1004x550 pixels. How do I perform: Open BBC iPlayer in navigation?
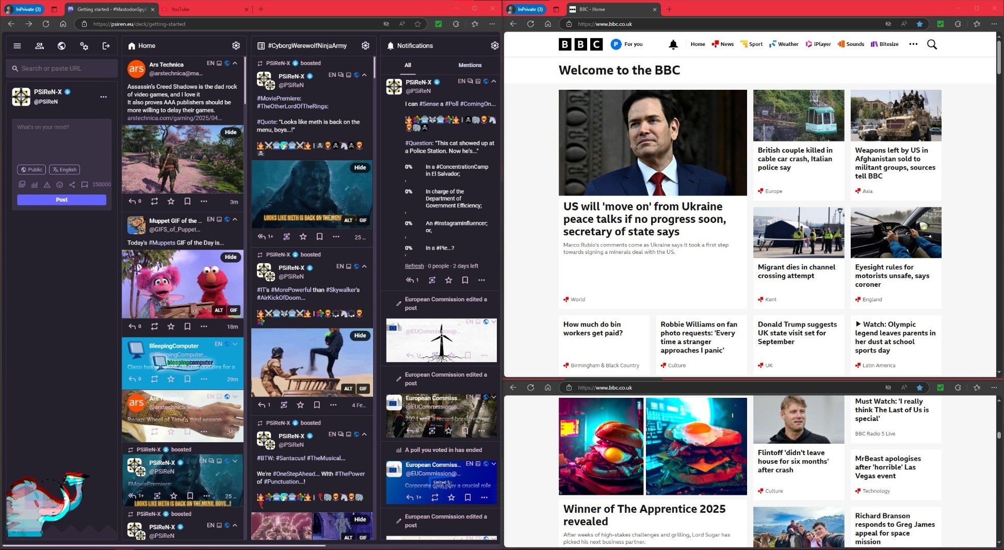coord(818,44)
